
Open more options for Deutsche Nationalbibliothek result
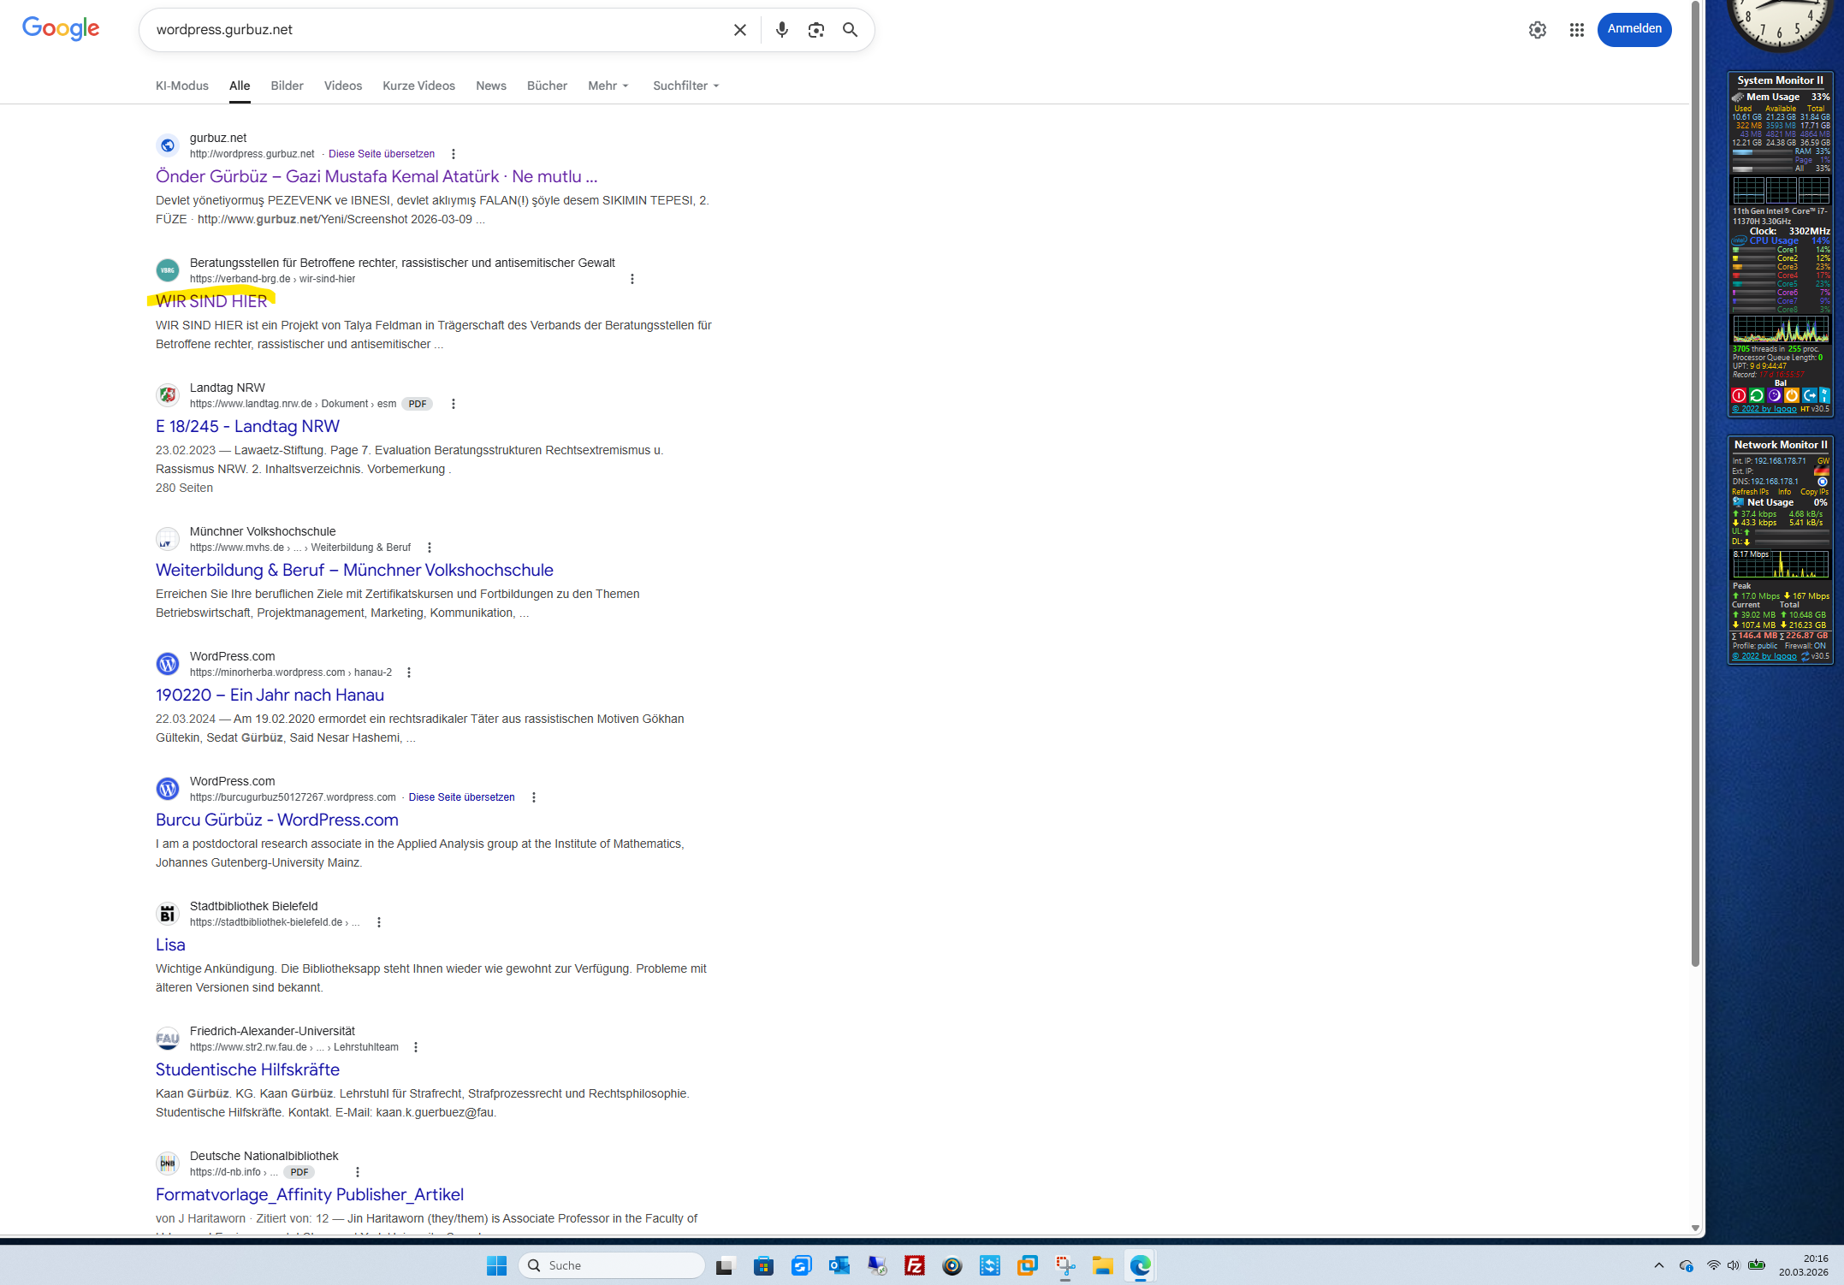click(358, 1172)
